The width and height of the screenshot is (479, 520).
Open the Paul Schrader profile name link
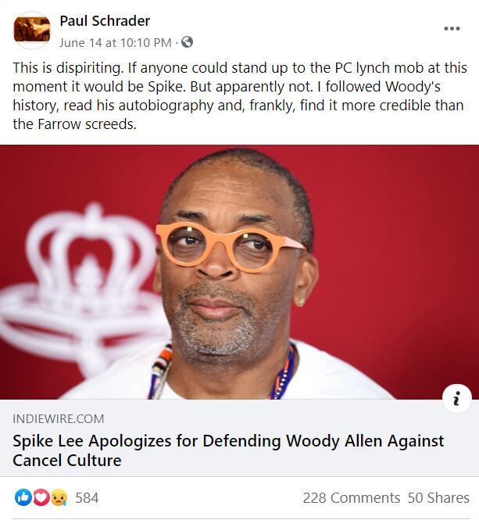pos(105,21)
